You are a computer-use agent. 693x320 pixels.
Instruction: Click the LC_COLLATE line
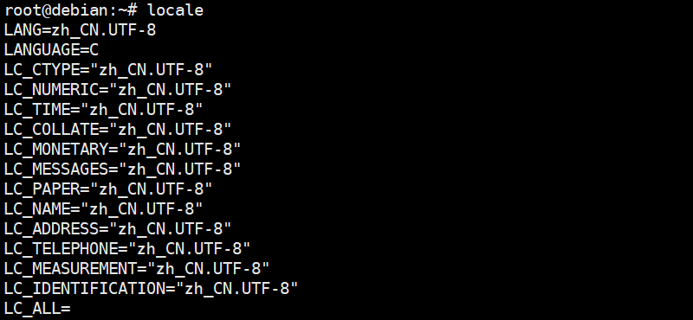point(118,130)
